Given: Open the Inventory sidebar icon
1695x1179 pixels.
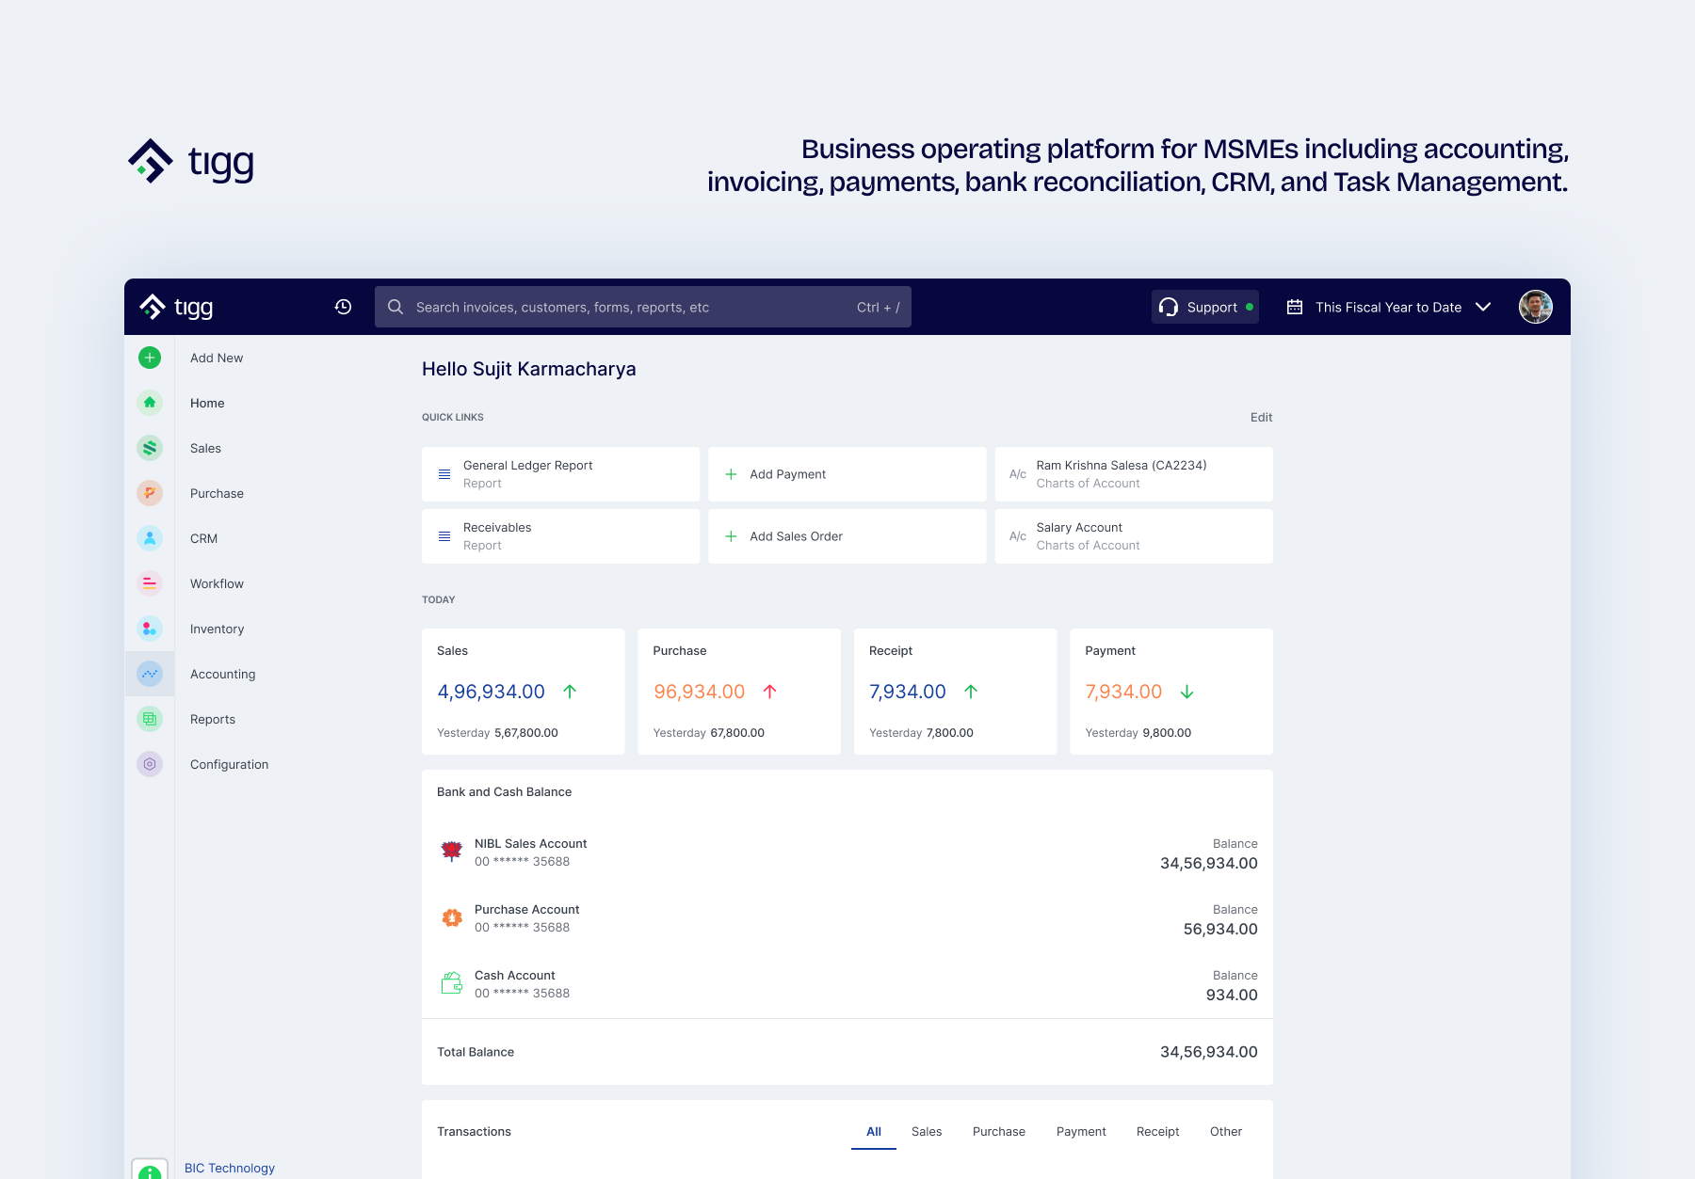Looking at the screenshot, I should pyautogui.click(x=150, y=629).
